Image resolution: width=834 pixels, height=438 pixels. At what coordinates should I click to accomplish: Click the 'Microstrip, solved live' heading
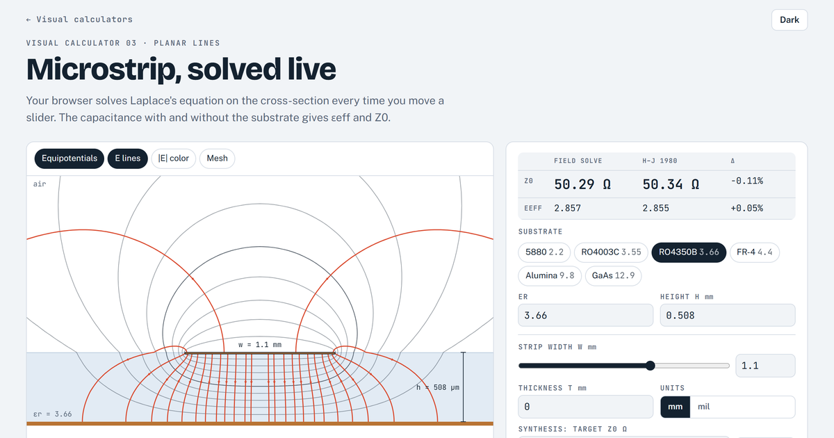tap(181, 70)
